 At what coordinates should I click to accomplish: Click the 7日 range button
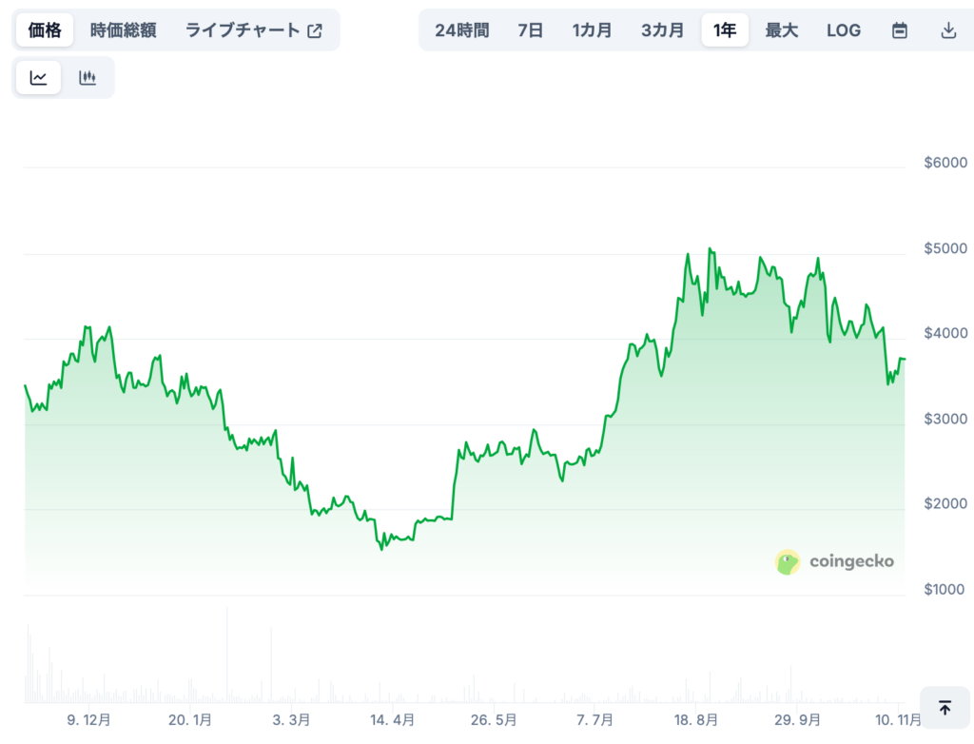coord(530,29)
